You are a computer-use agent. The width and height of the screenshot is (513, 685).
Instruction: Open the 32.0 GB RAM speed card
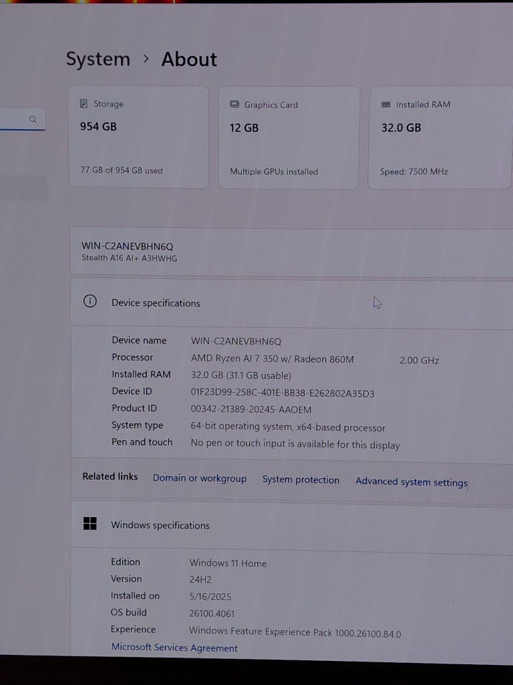[x=440, y=138]
